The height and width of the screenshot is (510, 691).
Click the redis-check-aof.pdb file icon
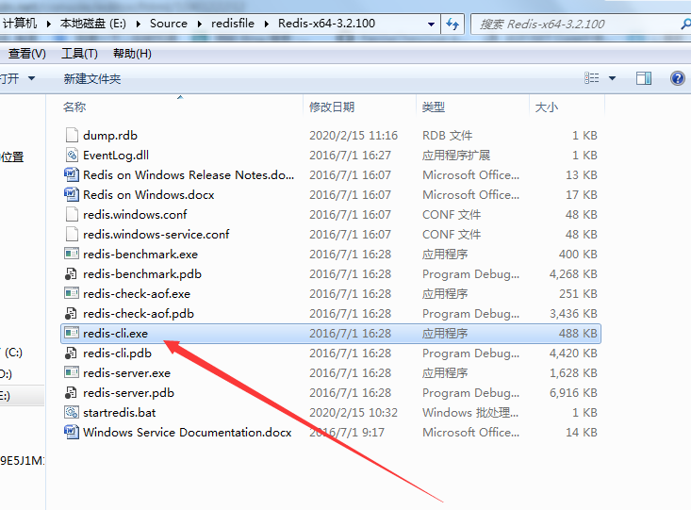pos(71,313)
